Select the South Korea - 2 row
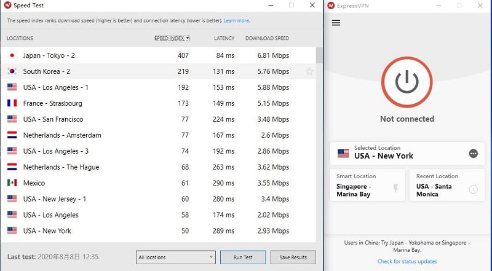The image size is (492, 271). point(158,71)
